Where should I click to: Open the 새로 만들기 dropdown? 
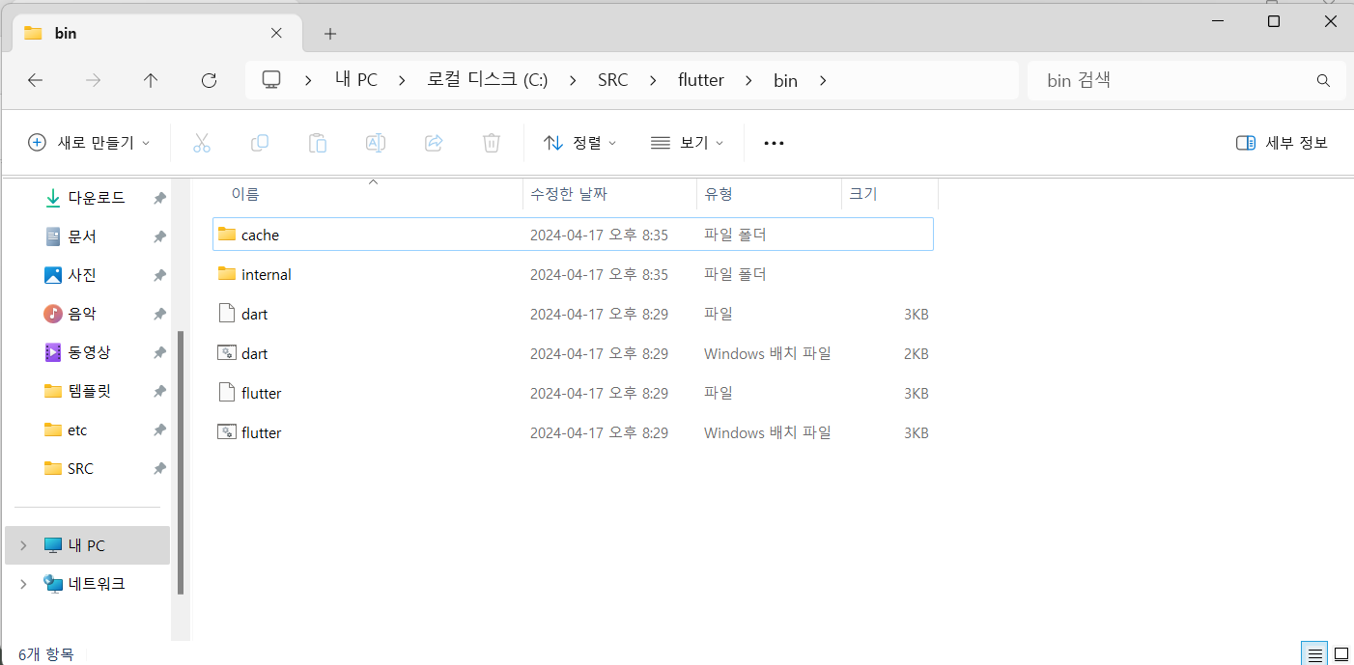(x=89, y=143)
